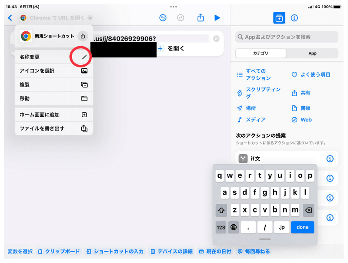The image size is (348, 263).
Task: Select 複製 to duplicate the shortcut
Action: pos(54,84)
